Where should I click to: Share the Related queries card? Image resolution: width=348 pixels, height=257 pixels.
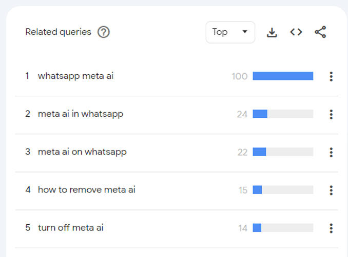coord(320,32)
